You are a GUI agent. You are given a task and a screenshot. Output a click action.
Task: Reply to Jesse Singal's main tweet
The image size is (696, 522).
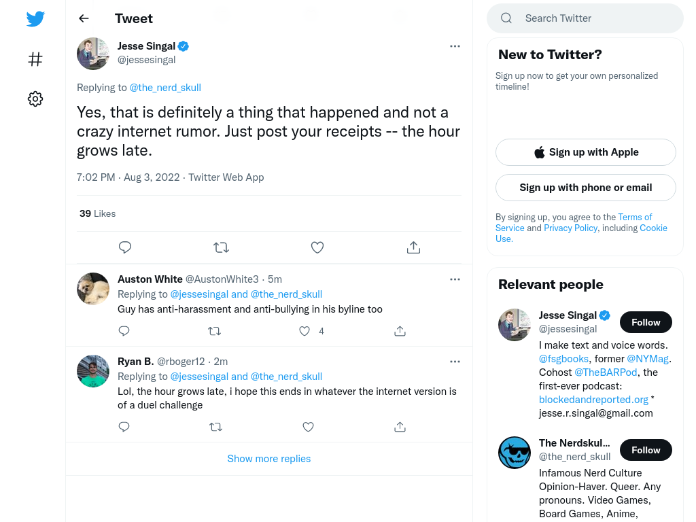[x=125, y=247]
